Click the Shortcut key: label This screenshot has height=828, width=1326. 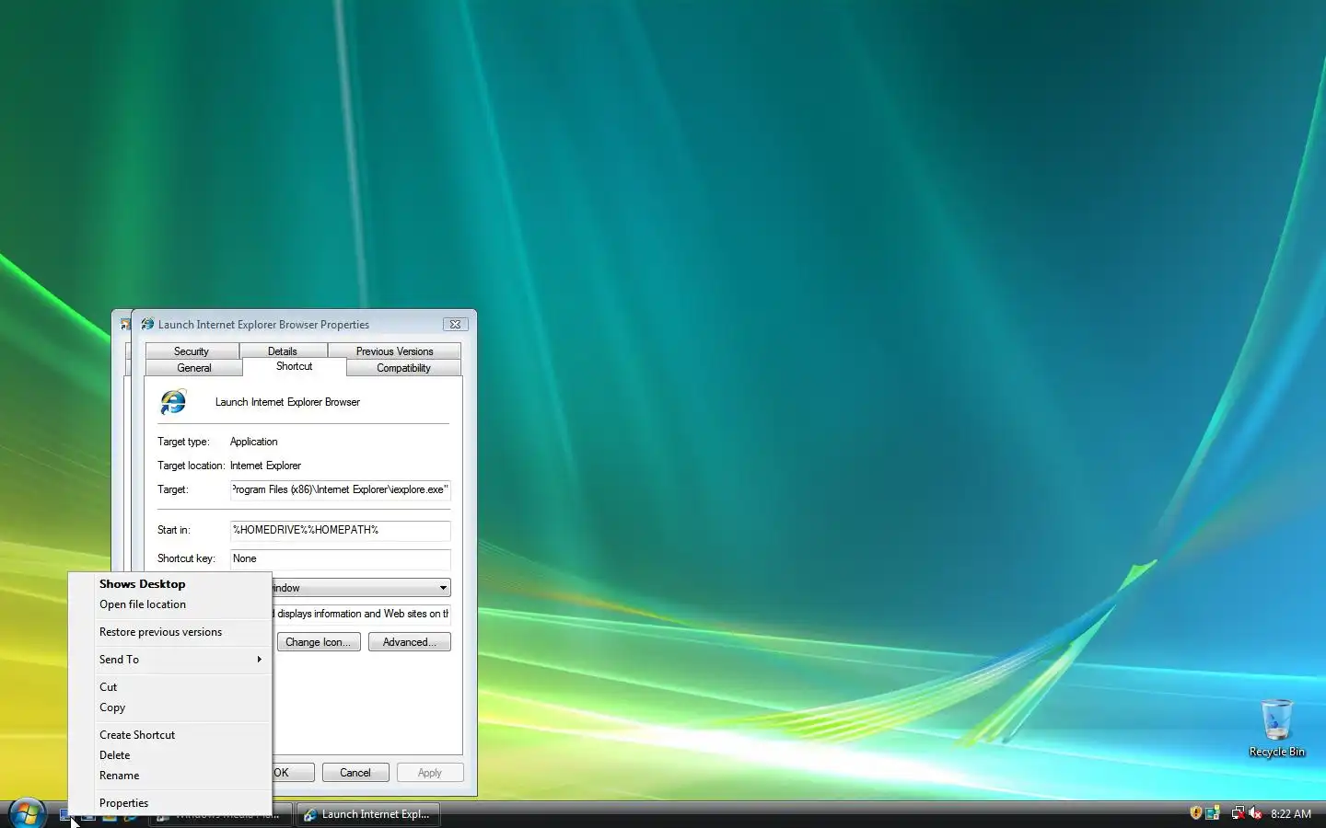pyautogui.click(x=186, y=558)
